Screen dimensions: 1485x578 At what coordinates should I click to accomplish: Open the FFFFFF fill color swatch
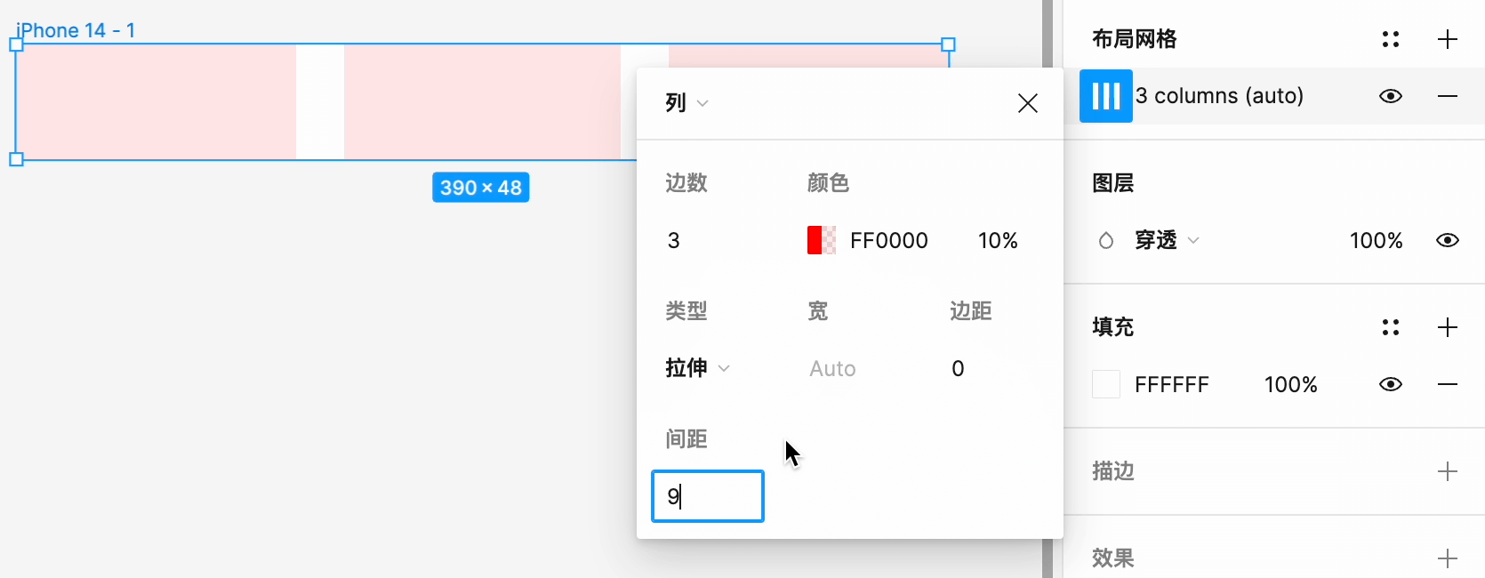pyautogui.click(x=1106, y=384)
